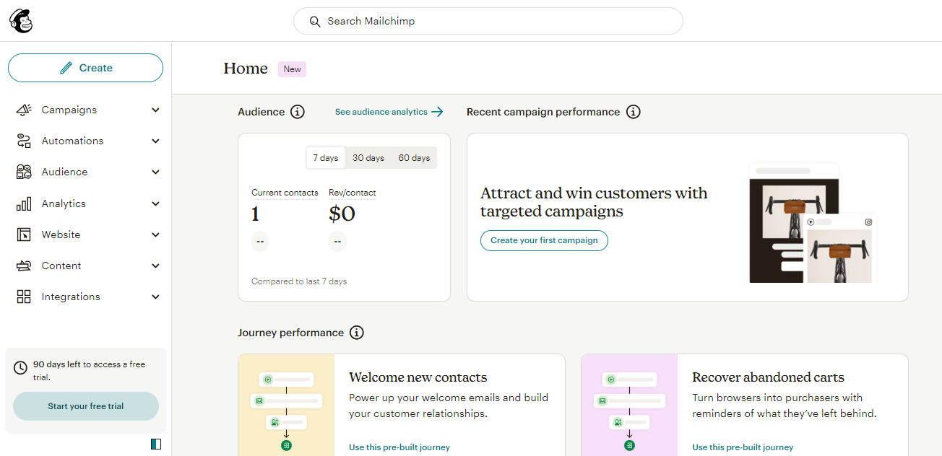Image resolution: width=942 pixels, height=456 pixels.
Task: Click the 90 days left trial notice
Action: click(x=89, y=370)
